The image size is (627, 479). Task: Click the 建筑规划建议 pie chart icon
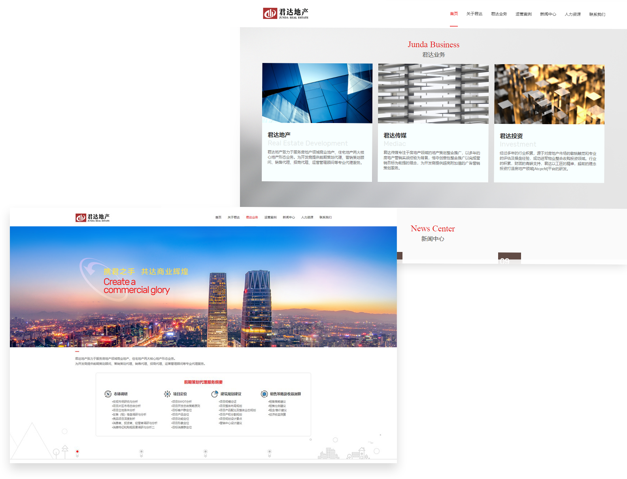coord(215,394)
